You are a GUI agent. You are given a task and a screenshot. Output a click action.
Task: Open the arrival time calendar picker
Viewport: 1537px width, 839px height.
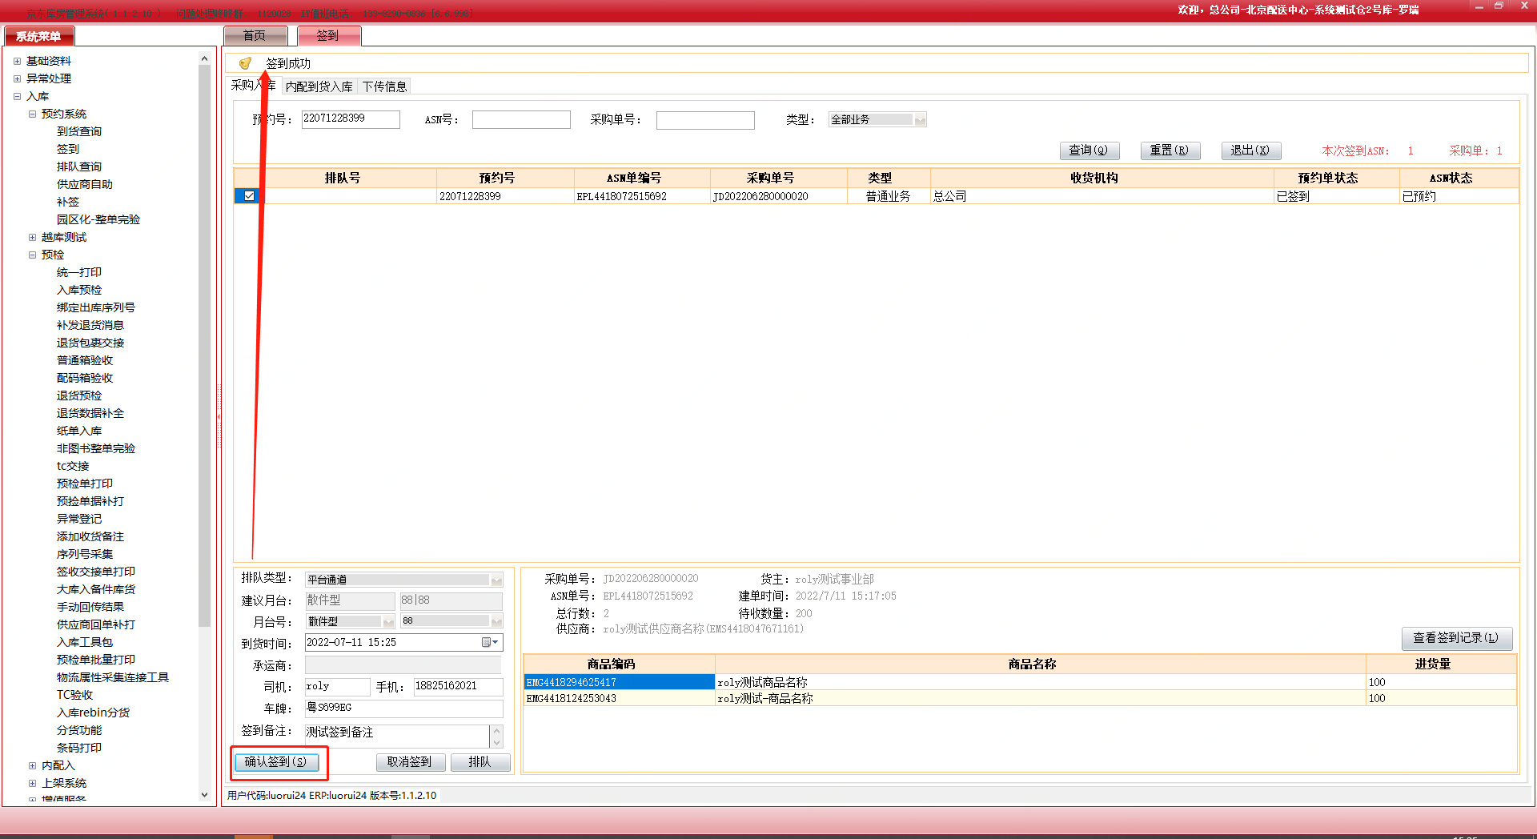[x=489, y=642]
